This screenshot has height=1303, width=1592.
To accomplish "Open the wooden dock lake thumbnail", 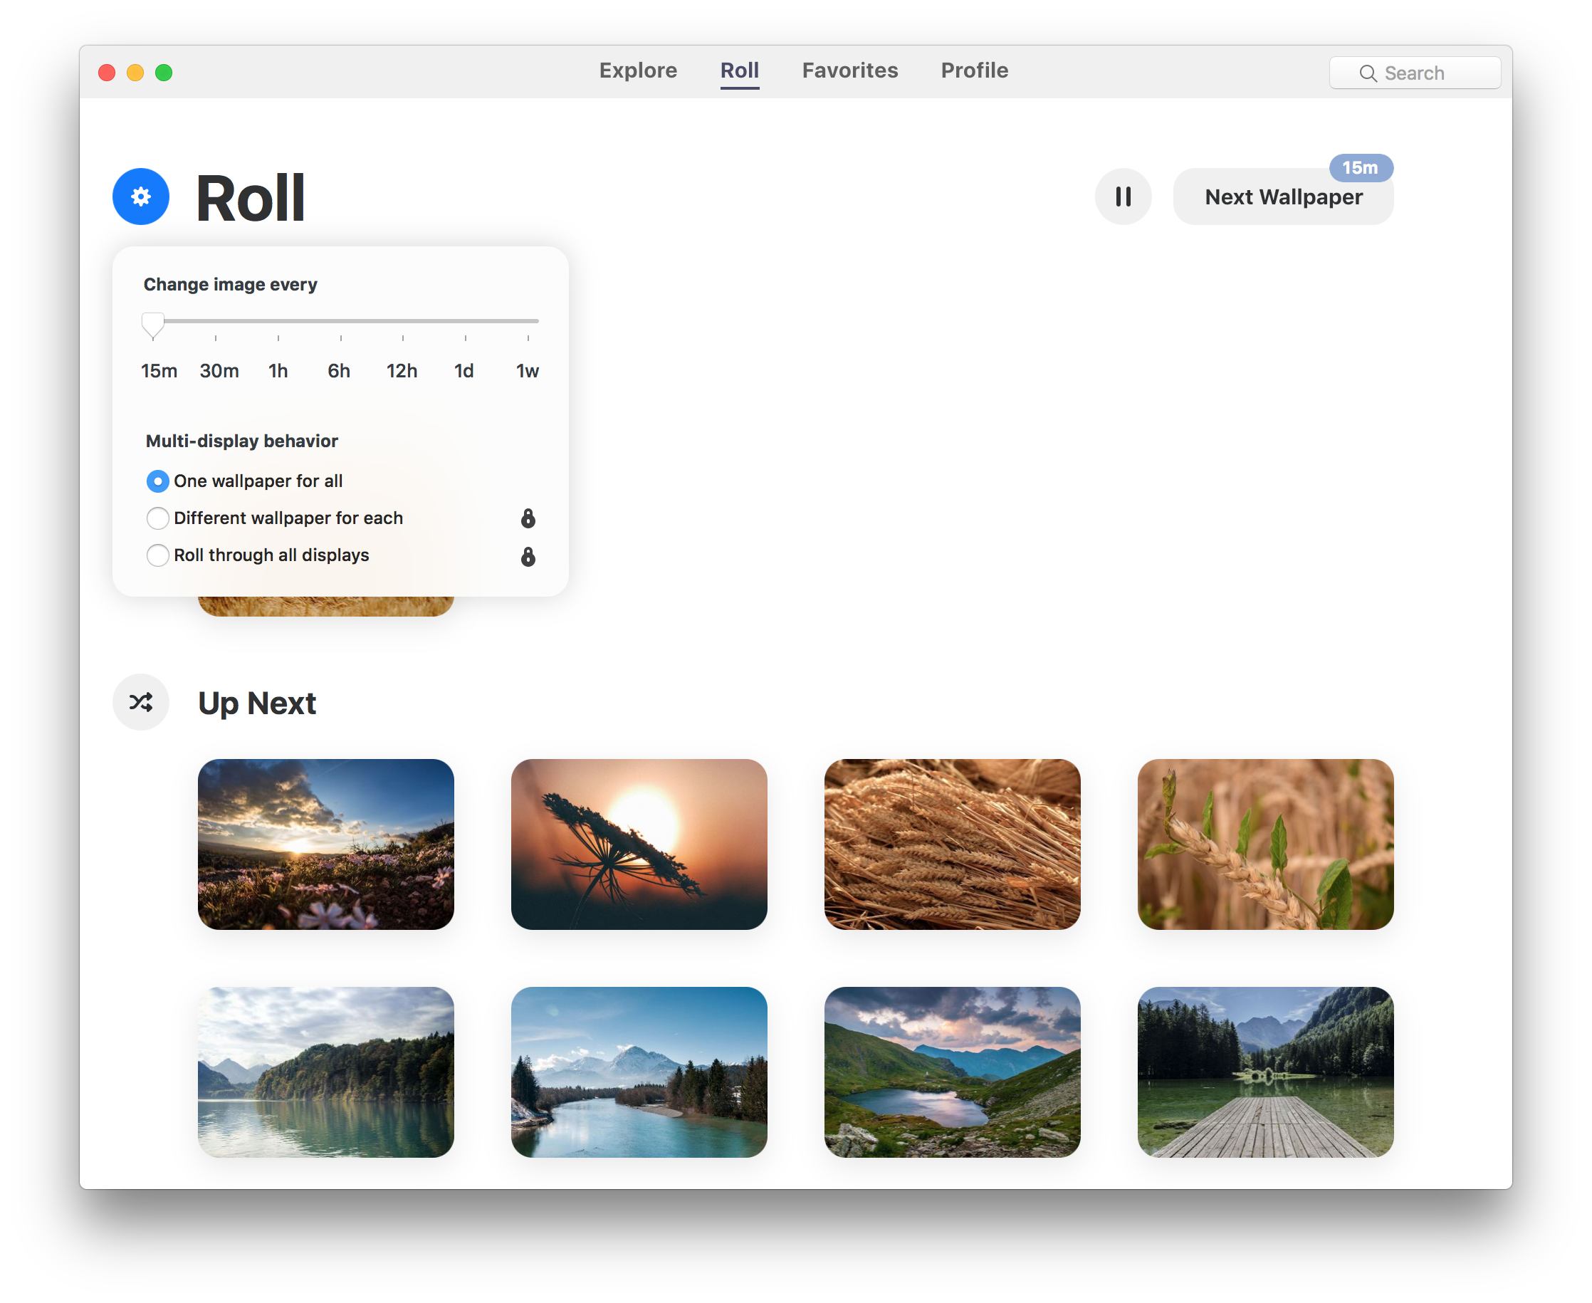I will pos(1265,1072).
